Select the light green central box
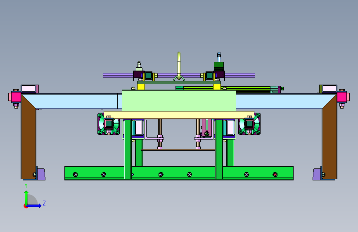Image resolution: width=358 pixels, height=232 pixels. tap(179, 100)
